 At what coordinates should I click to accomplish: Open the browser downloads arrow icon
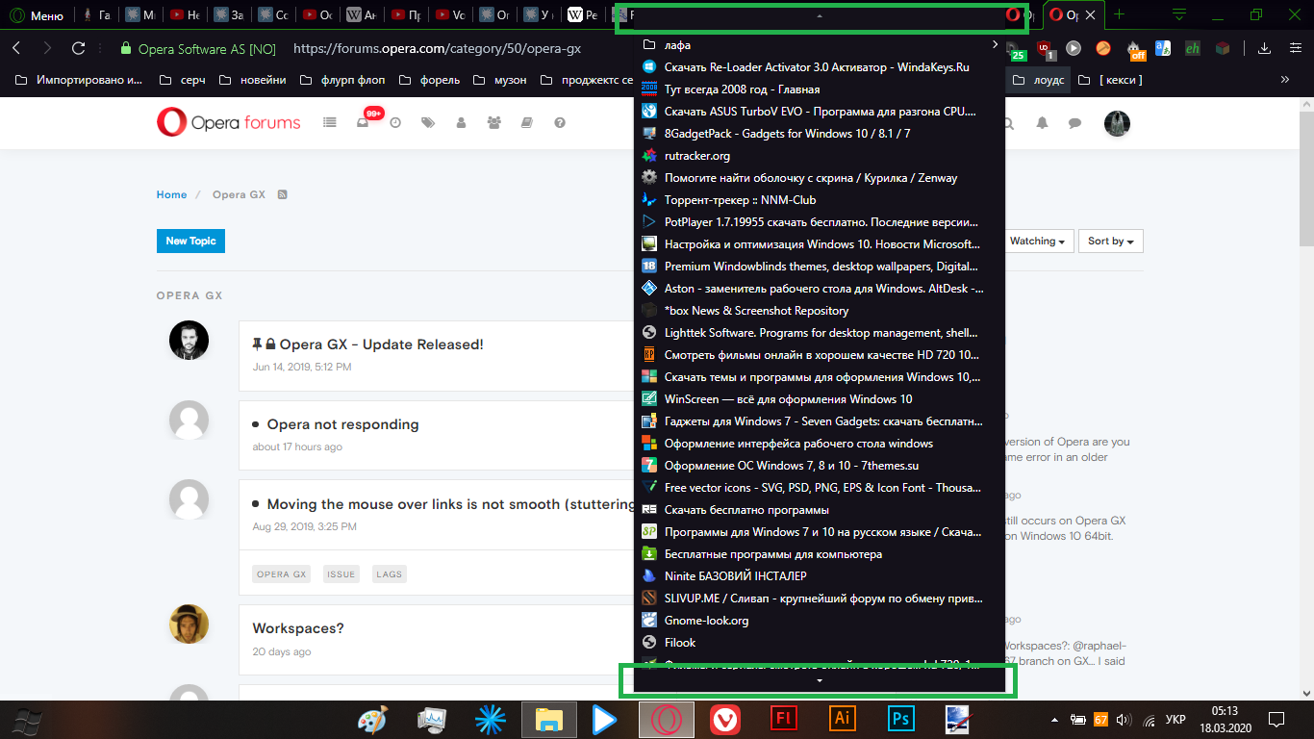(x=1265, y=48)
